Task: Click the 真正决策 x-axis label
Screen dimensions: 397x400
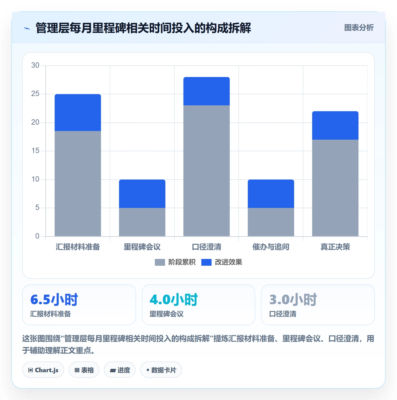Action: coord(335,247)
